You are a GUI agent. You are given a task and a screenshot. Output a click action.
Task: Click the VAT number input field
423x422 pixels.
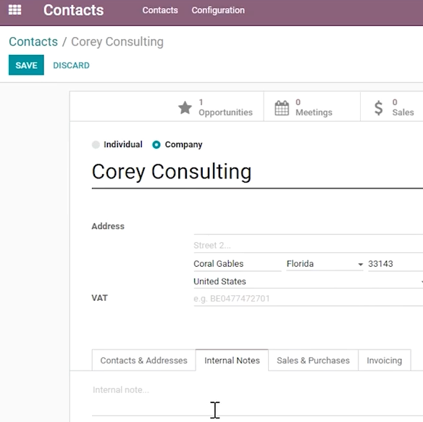pos(308,299)
